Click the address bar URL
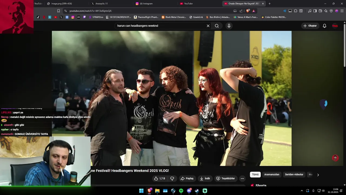346x195 pixels. click(91, 11)
